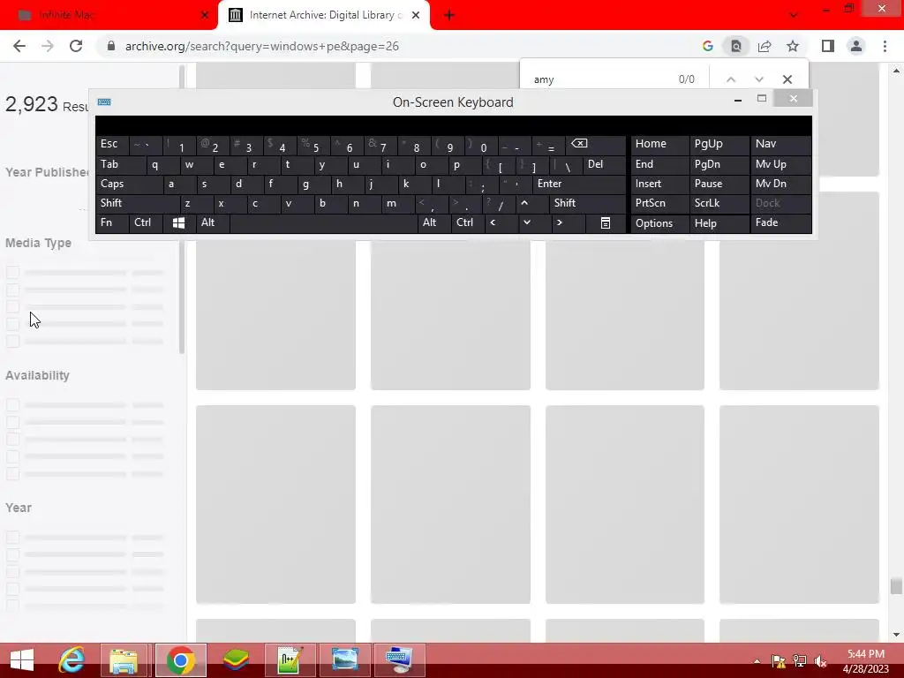This screenshot has height=678, width=904.
Task: Click the space bar key
Action: [323, 223]
